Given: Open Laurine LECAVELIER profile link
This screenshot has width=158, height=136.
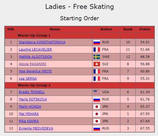Looking at the screenshot, I should (x=35, y=50).
